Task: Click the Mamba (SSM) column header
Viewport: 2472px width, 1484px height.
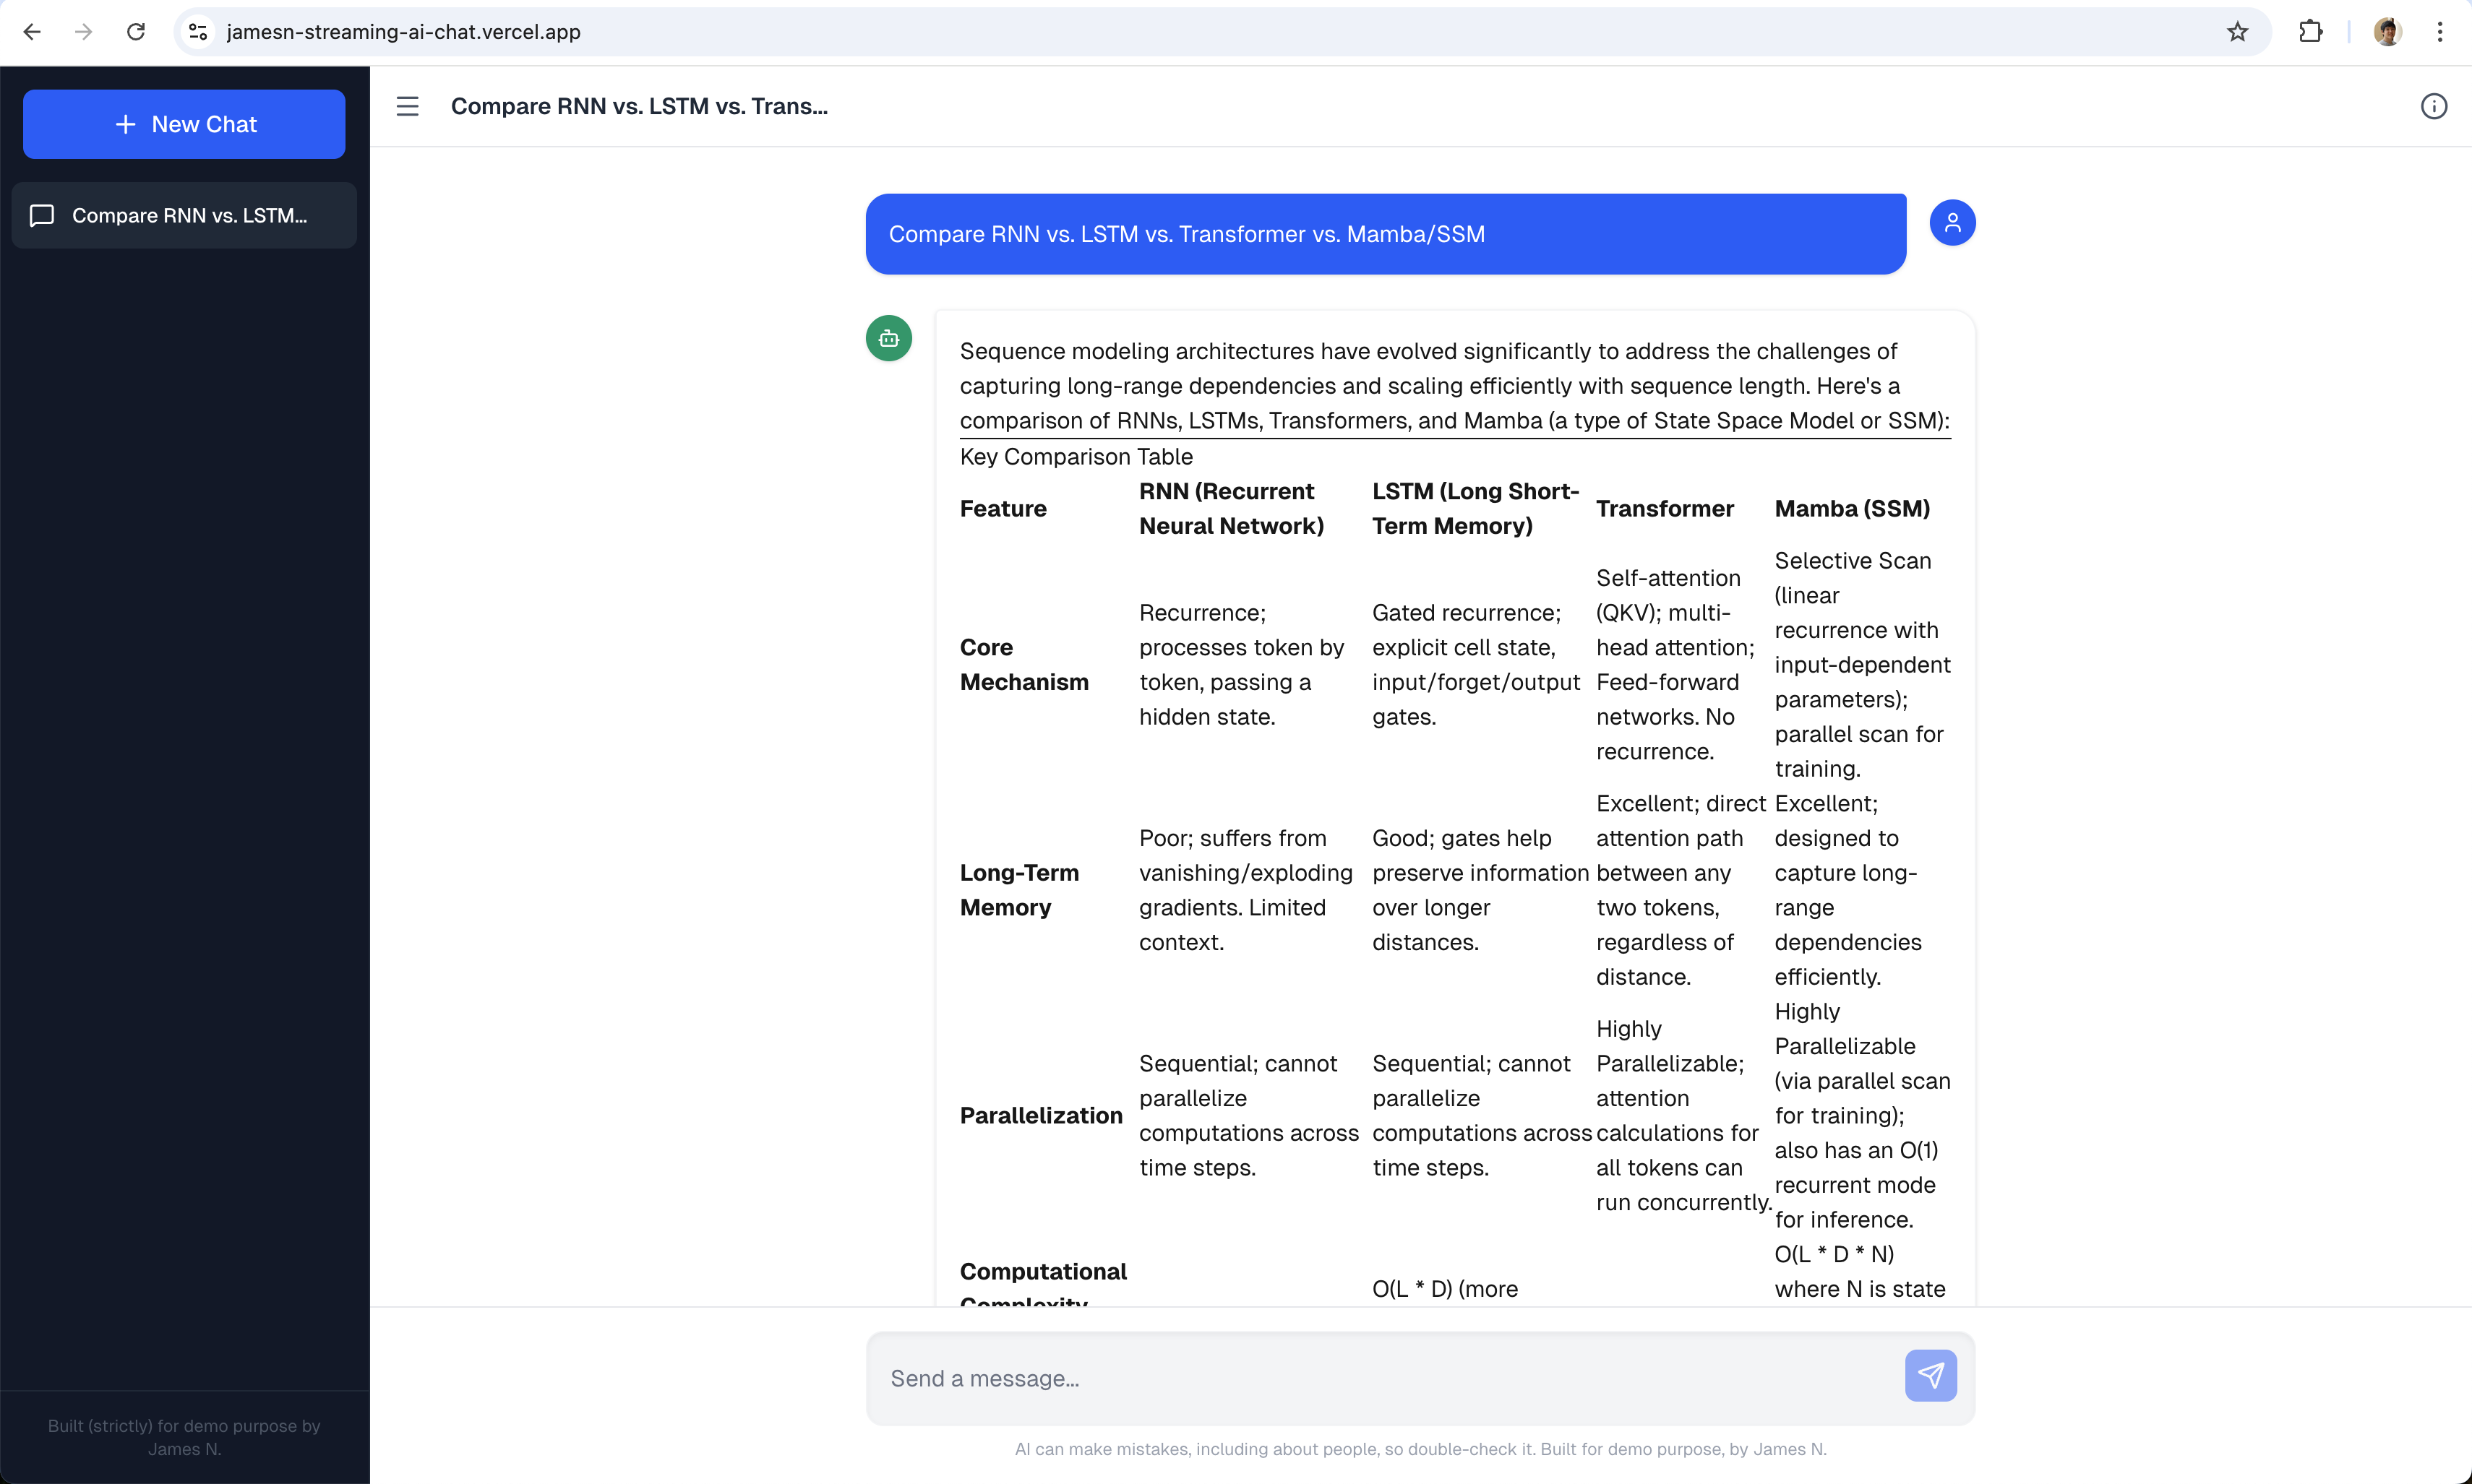Action: 1852,508
